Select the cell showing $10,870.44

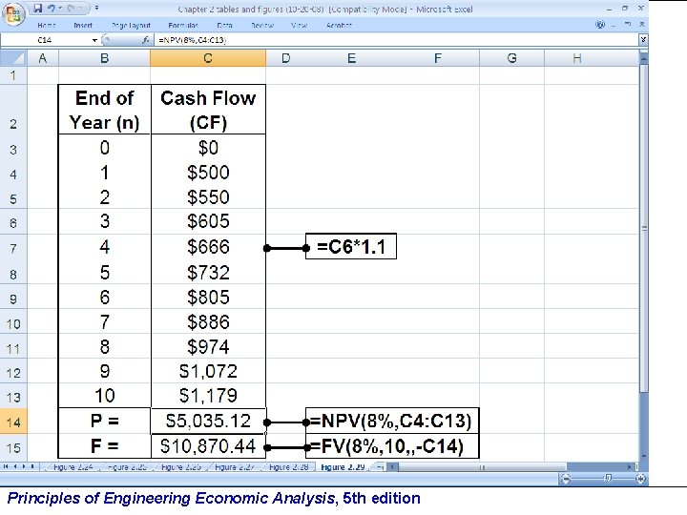coord(208,446)
